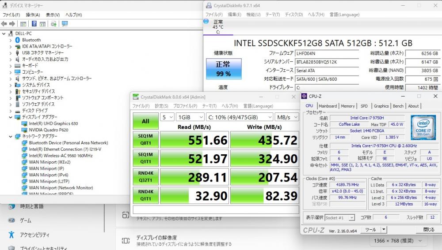This screenshot has width=442, height=250.
Task: Open the 表示(V) menu in Device Manager
Action: [x=53, y=15]
